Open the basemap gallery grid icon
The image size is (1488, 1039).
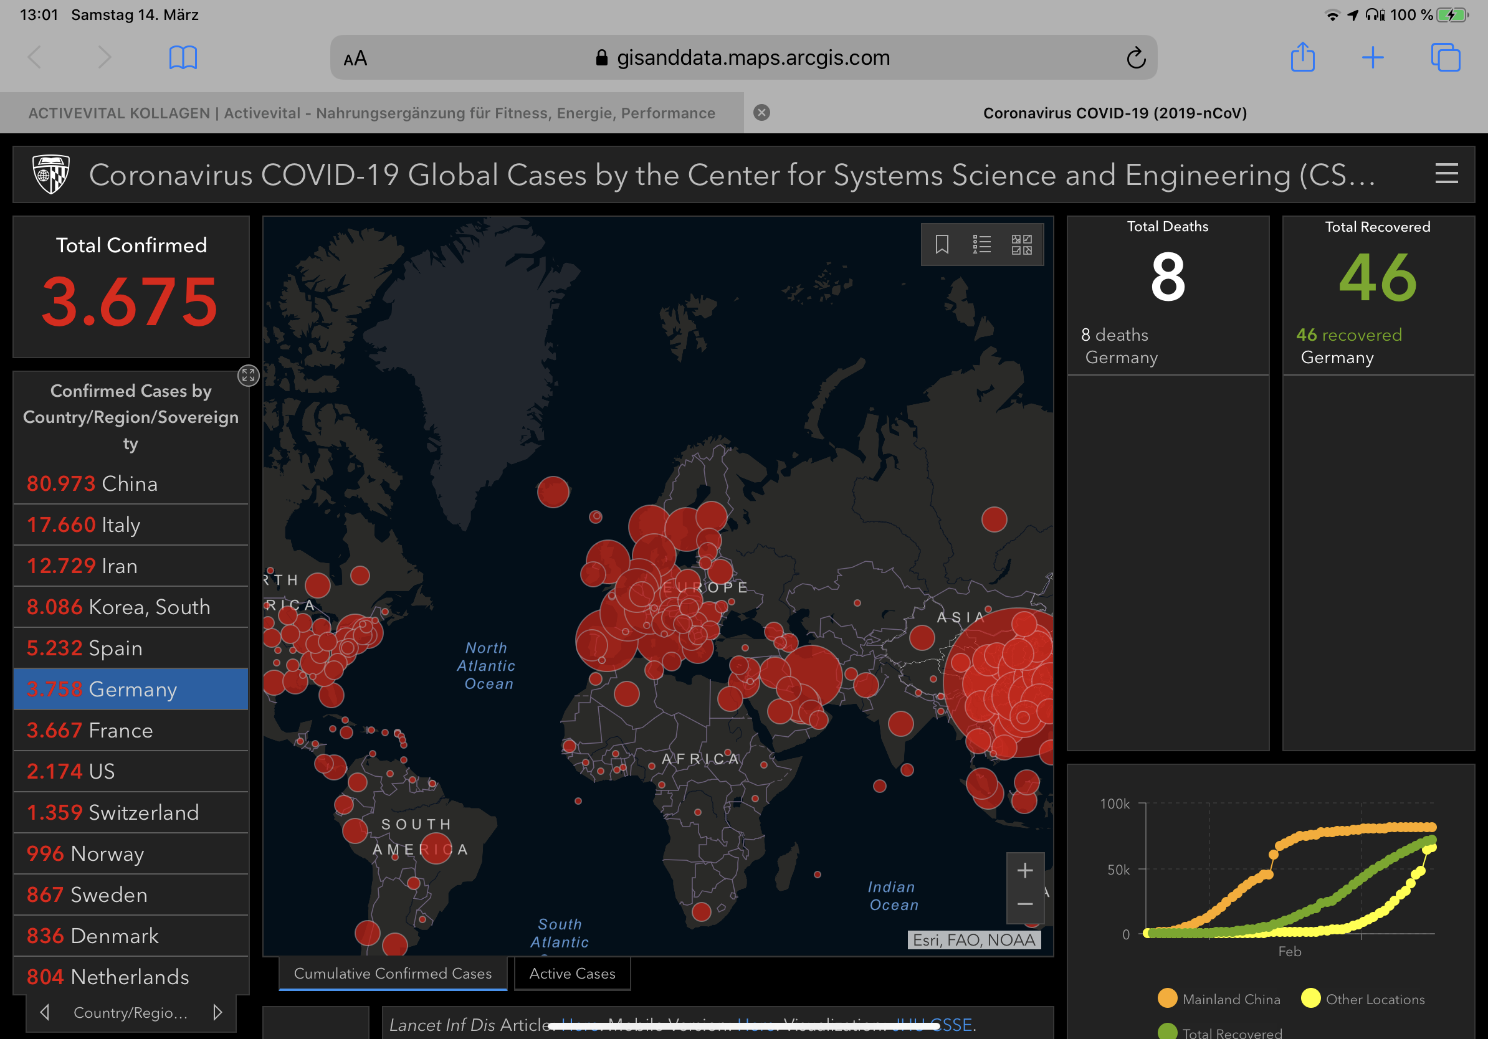(1021, 244)
